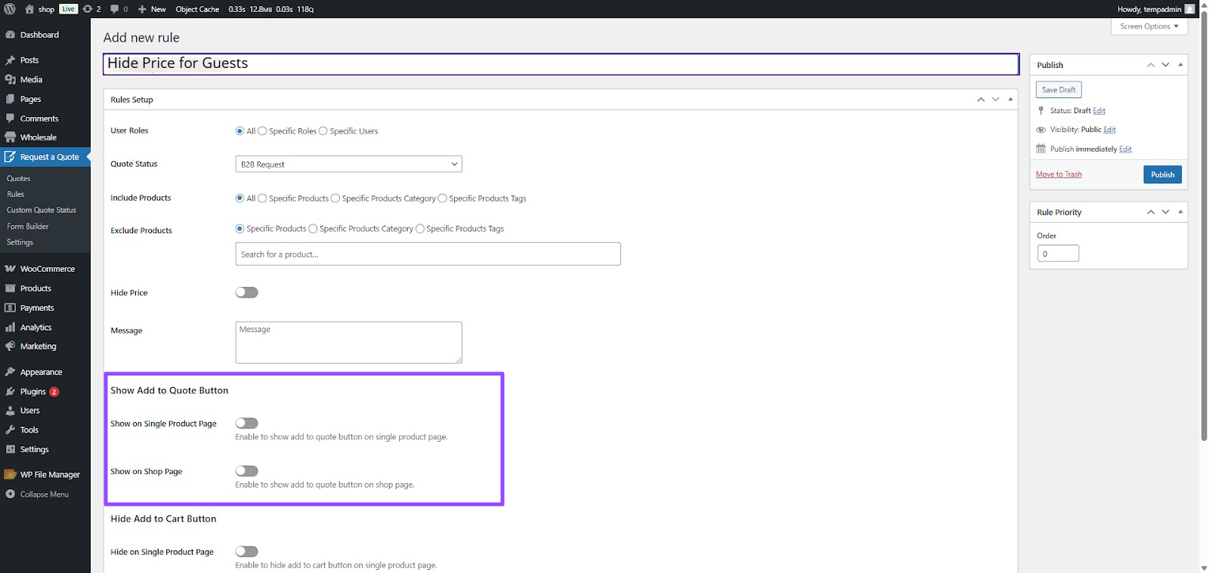This screenshot has height=573, width=1209.
Task: Move the Publish panel down
Action: (x=1166, y=65)
